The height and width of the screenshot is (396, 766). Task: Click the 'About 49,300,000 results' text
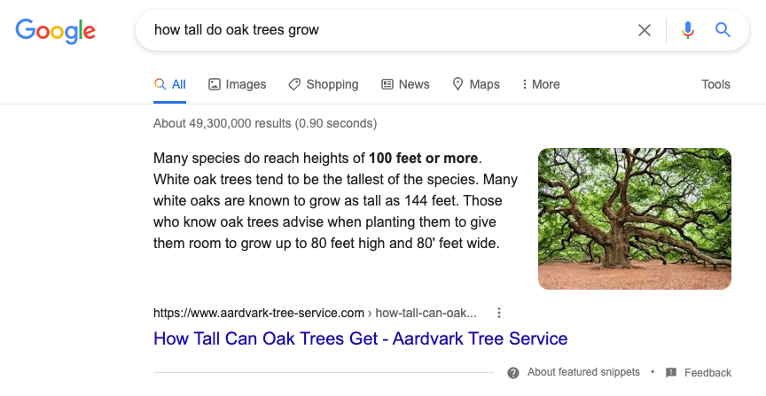pyautogui.click(x=223, y=123)
